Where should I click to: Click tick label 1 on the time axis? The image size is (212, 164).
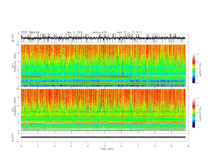[x=38, y=146]
